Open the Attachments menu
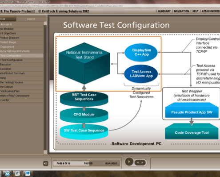220x177 pixels. [211, 11]
